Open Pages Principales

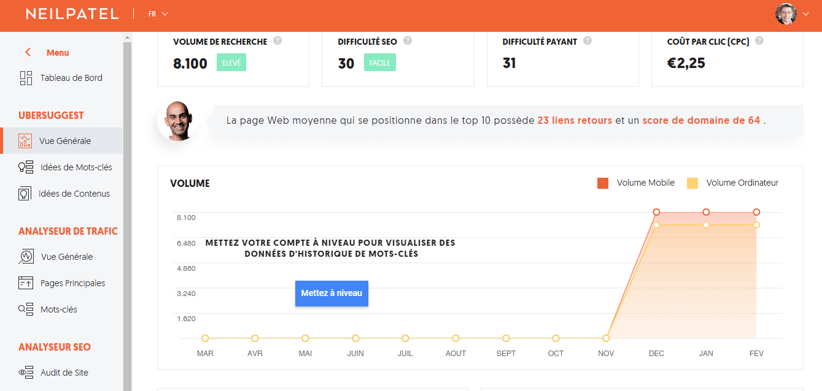pyautogui.click(x=72, y=283)
